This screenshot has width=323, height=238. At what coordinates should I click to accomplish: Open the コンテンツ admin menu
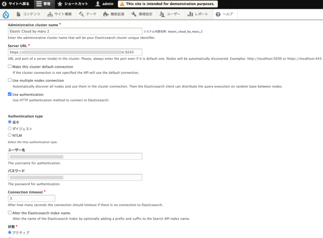pos(28,14)
